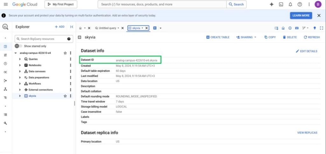Click the + ADD button in Explorer
Screen dimensions: 326x154
click(x=60, y=27)
